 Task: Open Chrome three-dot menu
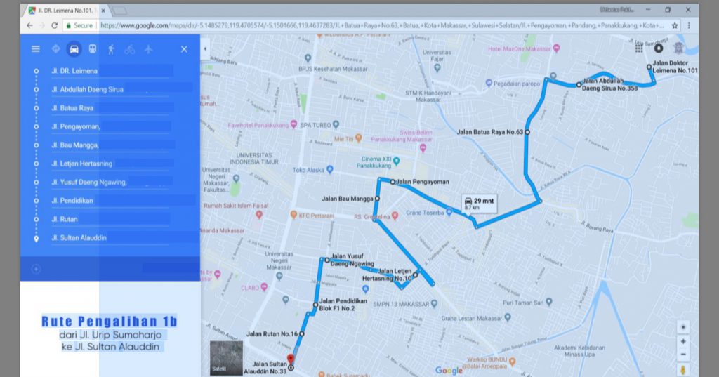[689, 26]
